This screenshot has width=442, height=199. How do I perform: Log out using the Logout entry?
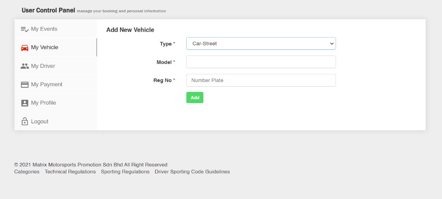click(56, 121)
